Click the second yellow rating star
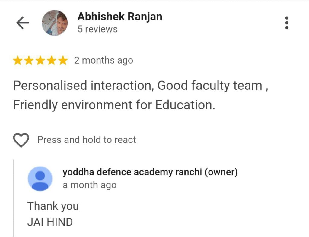This screenshot has height=237, width=309. [x=29, y=61]
